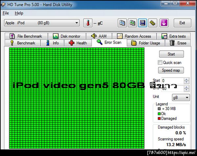Click the gray 30 MB legend swatch
Image resolution: width=197 pixels, height=156 pixels.
159,108
